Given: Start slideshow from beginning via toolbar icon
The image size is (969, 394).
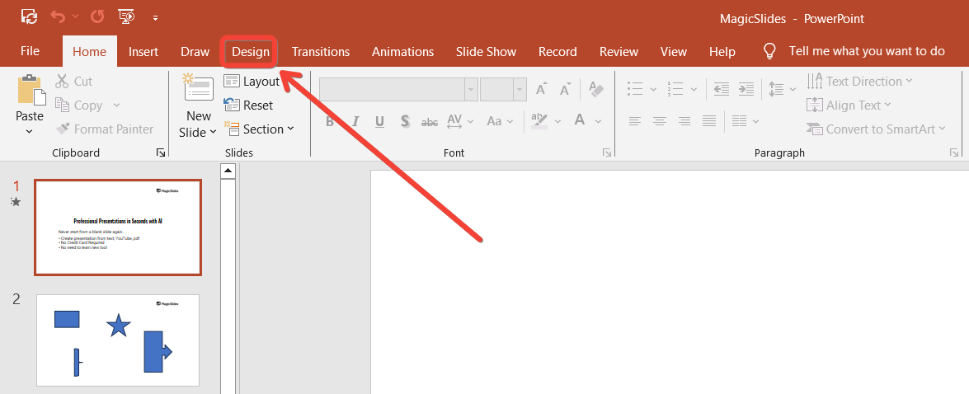Looking at the screenshot, I should (127, 16).
